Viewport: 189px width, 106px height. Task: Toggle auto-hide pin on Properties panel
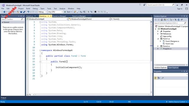(x=184, y=71)
